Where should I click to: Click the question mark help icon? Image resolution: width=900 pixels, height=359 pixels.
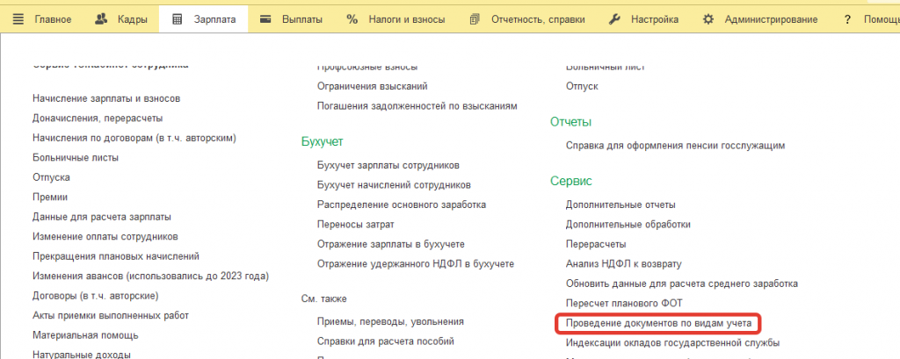click(847, 19)
